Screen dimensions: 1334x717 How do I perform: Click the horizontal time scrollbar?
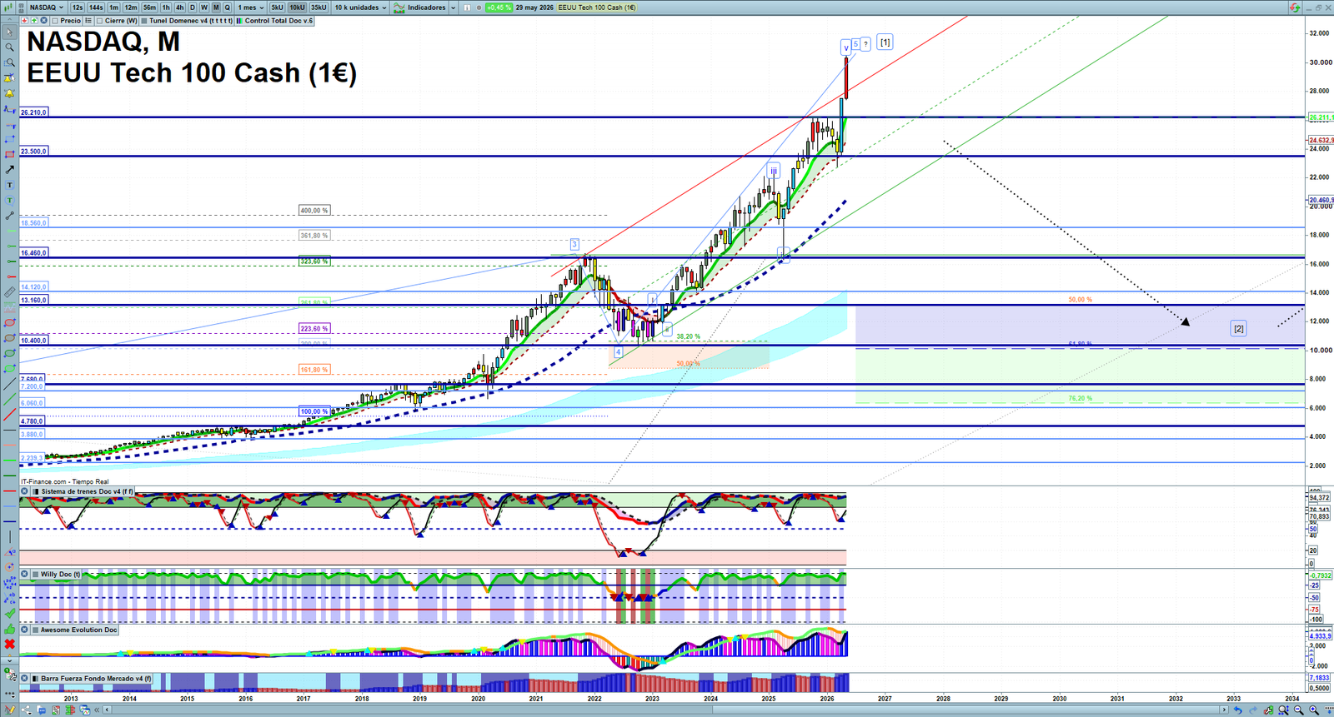coord(667,710)
